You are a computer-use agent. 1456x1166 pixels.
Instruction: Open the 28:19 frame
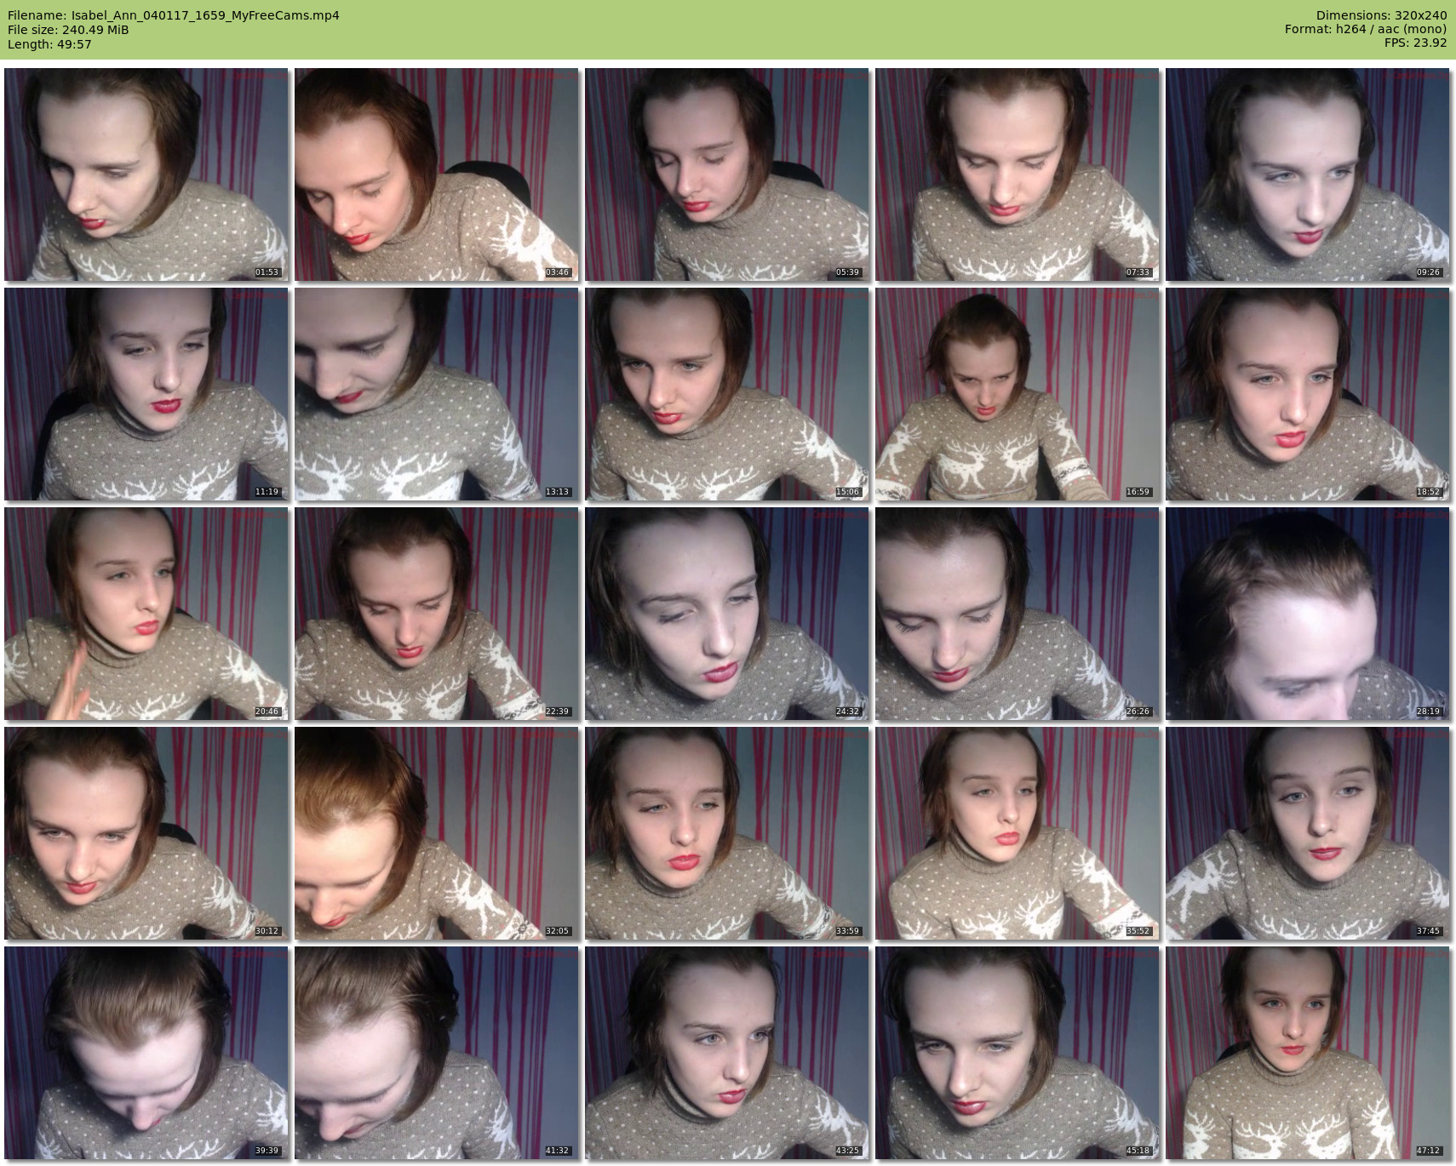click(x=1307, y=614)
